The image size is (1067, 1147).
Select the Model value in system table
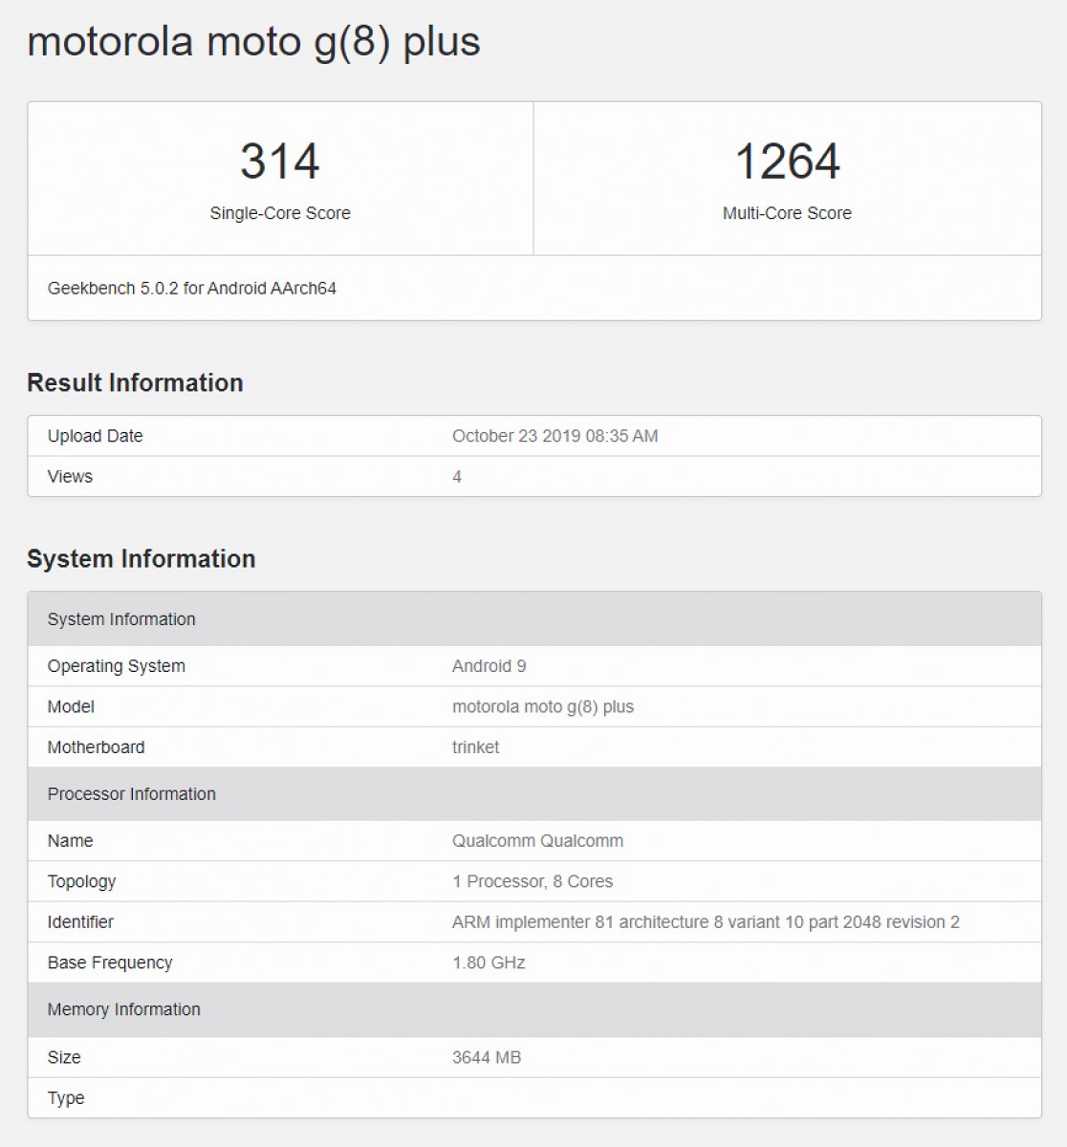click(542, 707)
